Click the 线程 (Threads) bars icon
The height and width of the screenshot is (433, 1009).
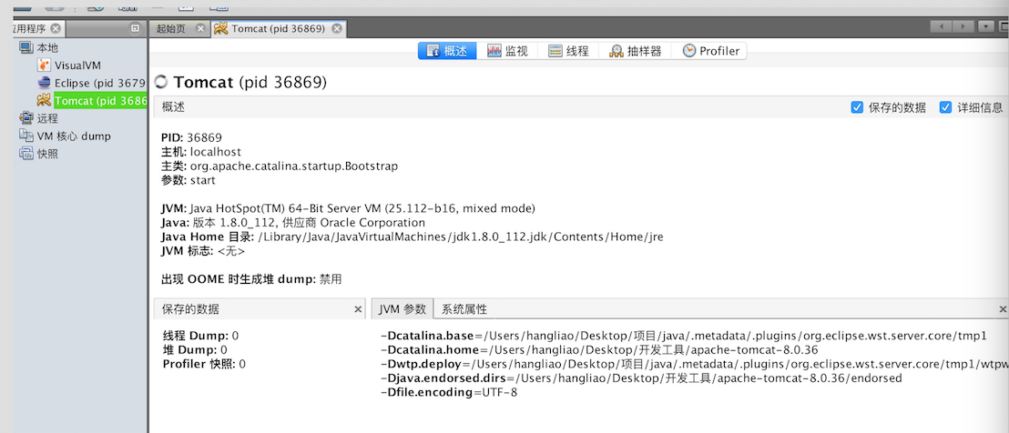point(555,51)
